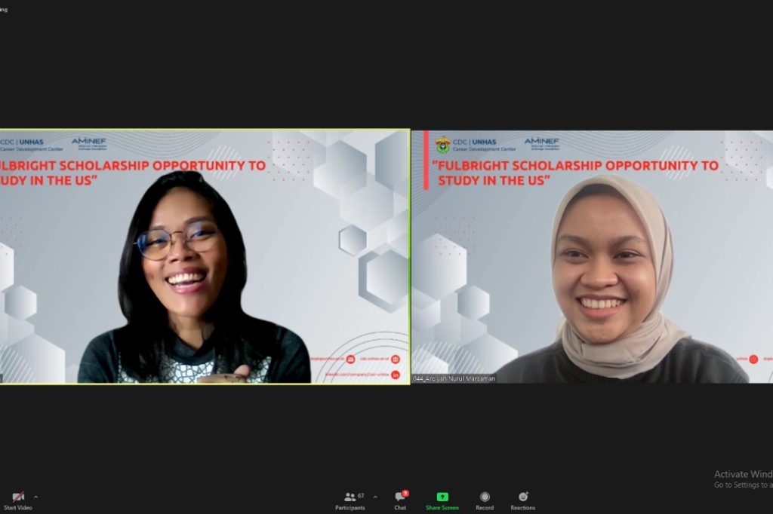Open the Participants panel
The width and height of the screenshot is (773, 514).
point(350,497)
